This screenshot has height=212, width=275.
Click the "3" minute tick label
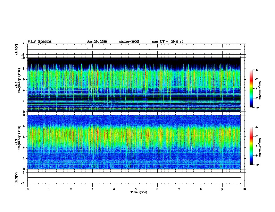tap(92, 189)
